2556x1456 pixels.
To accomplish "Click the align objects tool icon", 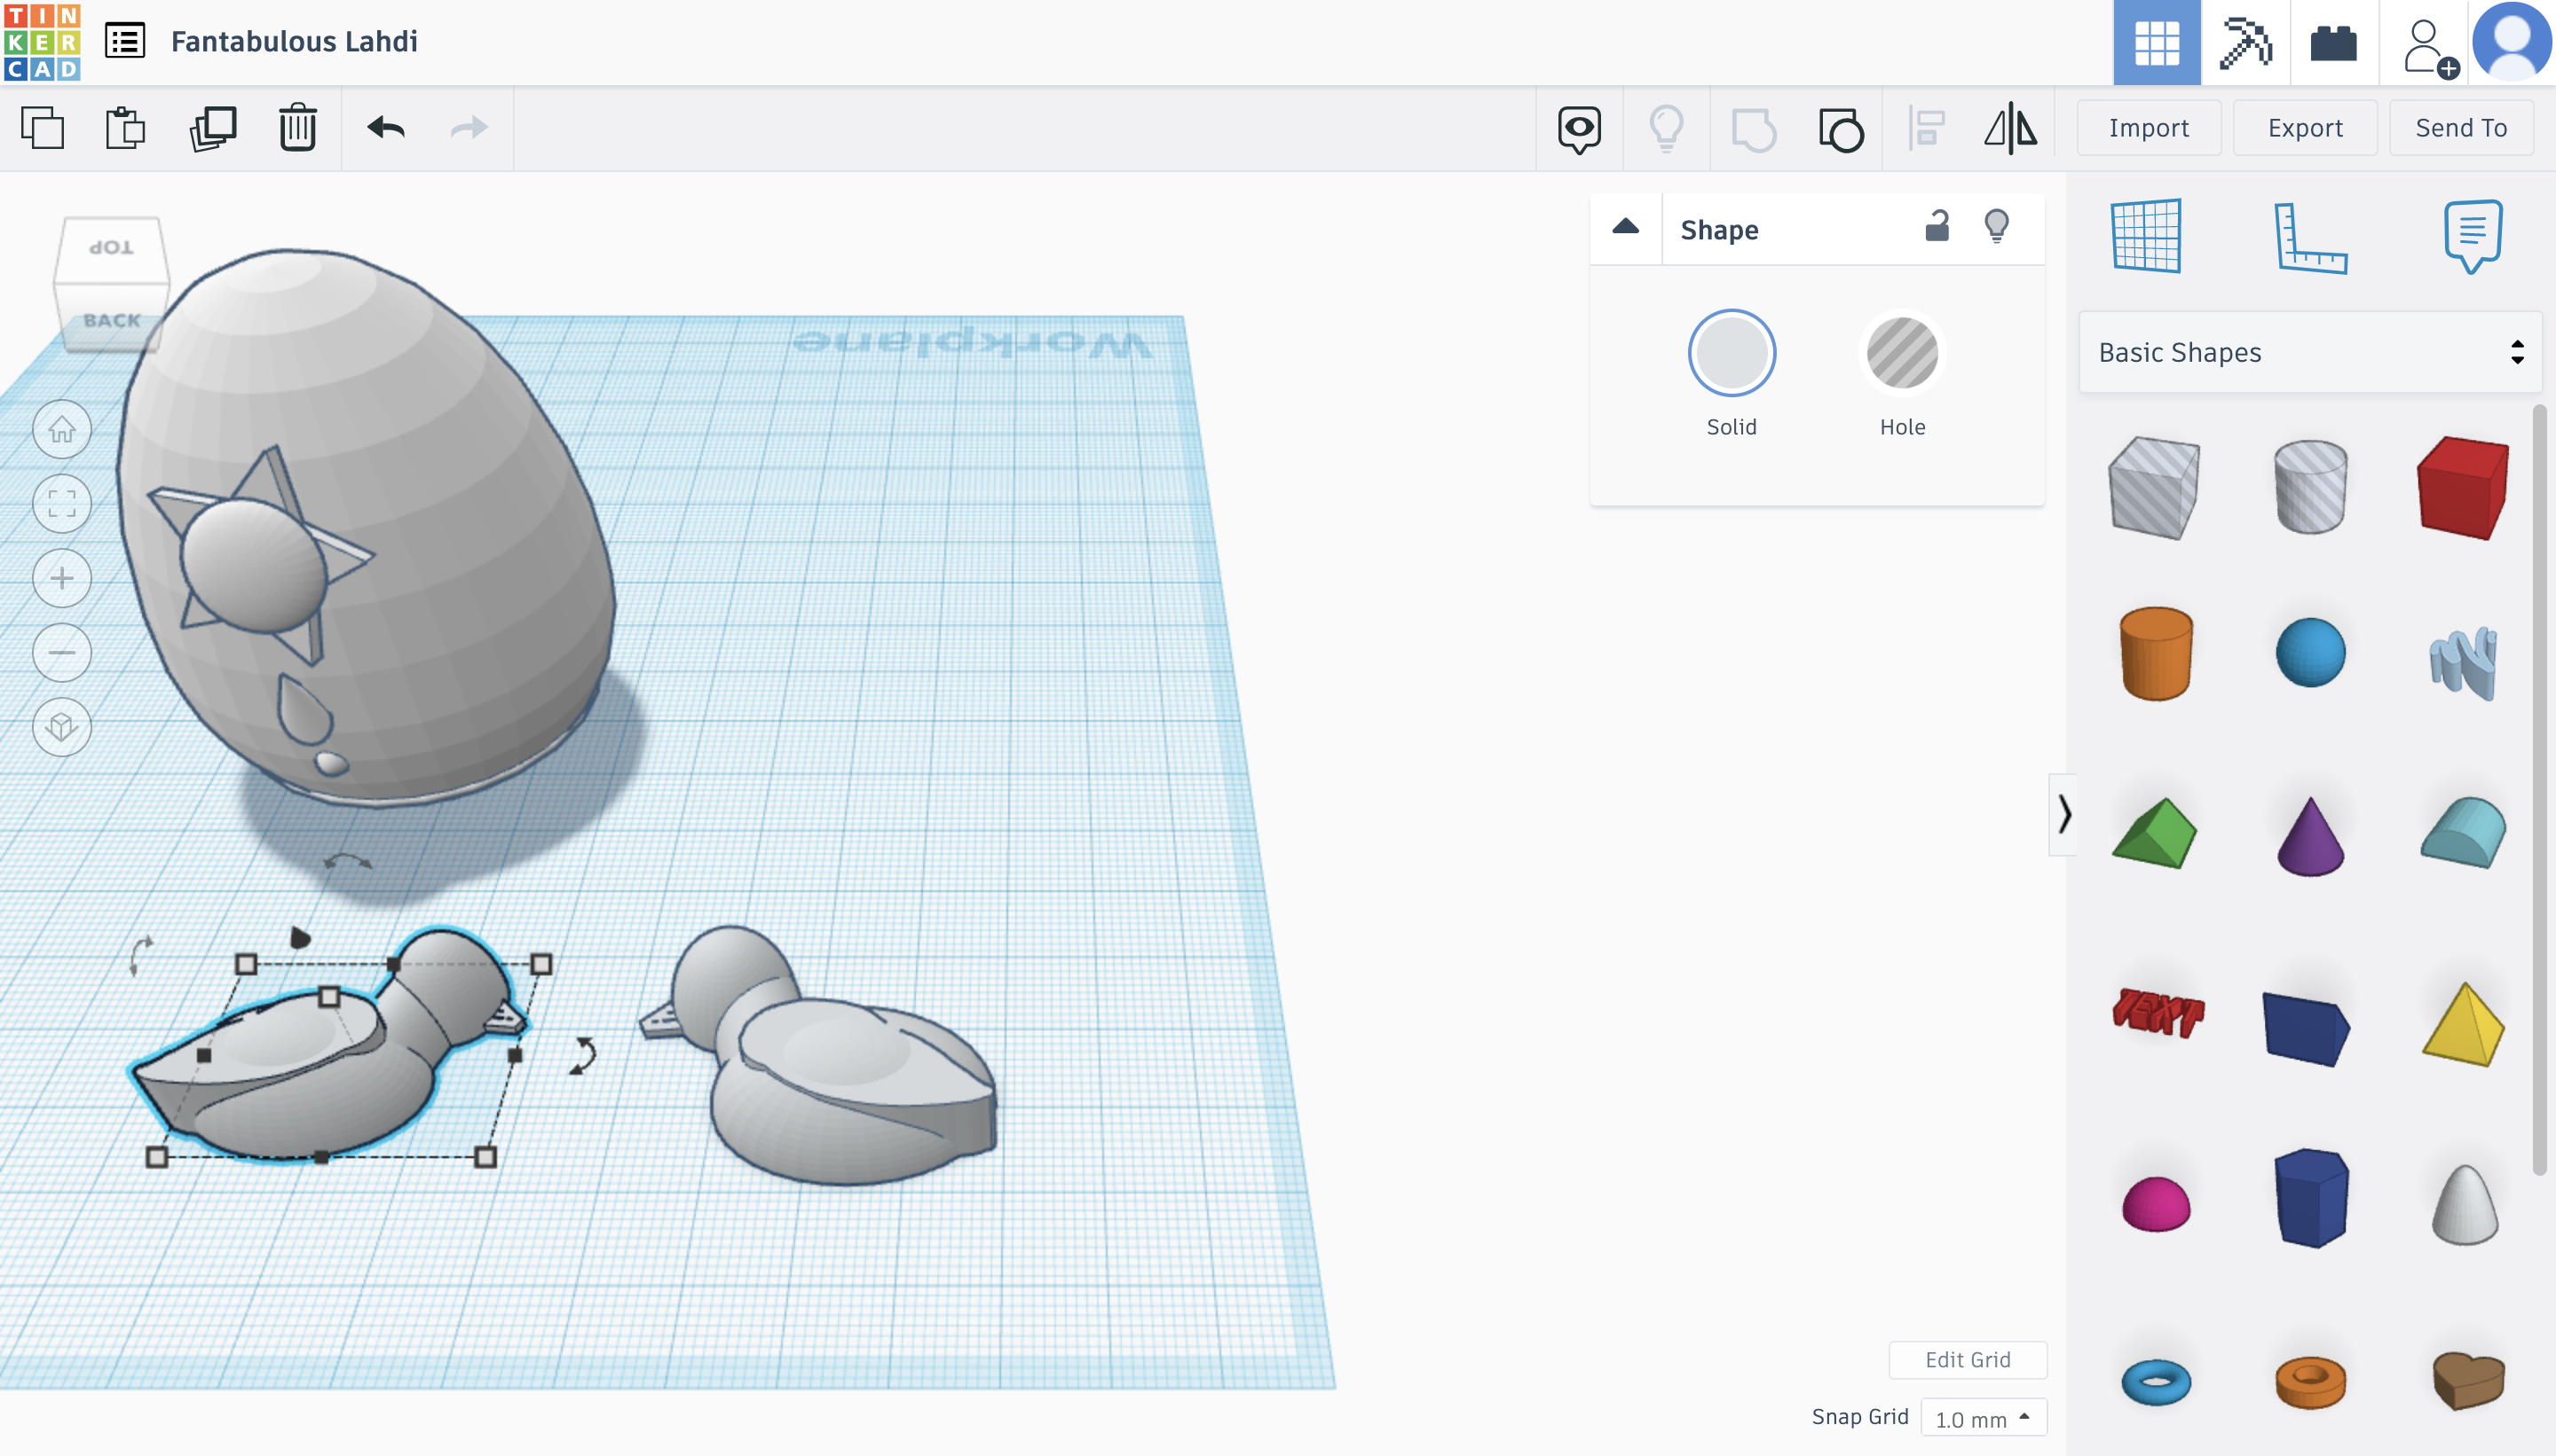I will pyautogui.click(x=1926, y=124).
